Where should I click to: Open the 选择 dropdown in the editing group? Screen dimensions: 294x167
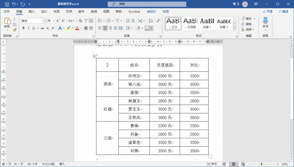click(248, 29)
